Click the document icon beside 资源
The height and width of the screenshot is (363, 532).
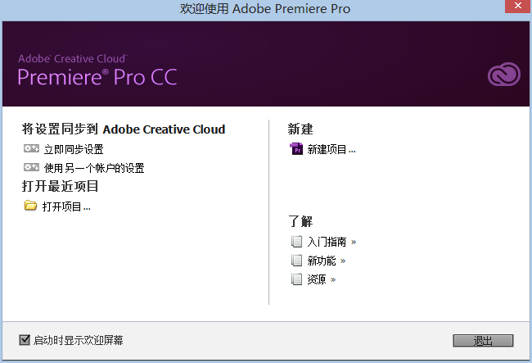[x=296, y=279]
